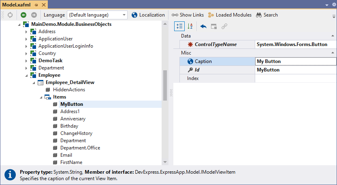Expand the Department class node
Image resolution: width=337 pixels, height=185 pixels.
click(26, 68)
